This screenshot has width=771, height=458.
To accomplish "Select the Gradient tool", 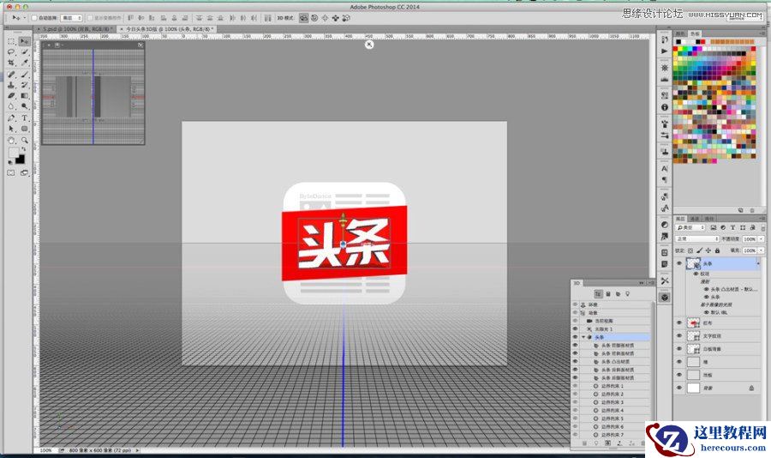I will tap(24, 95).
